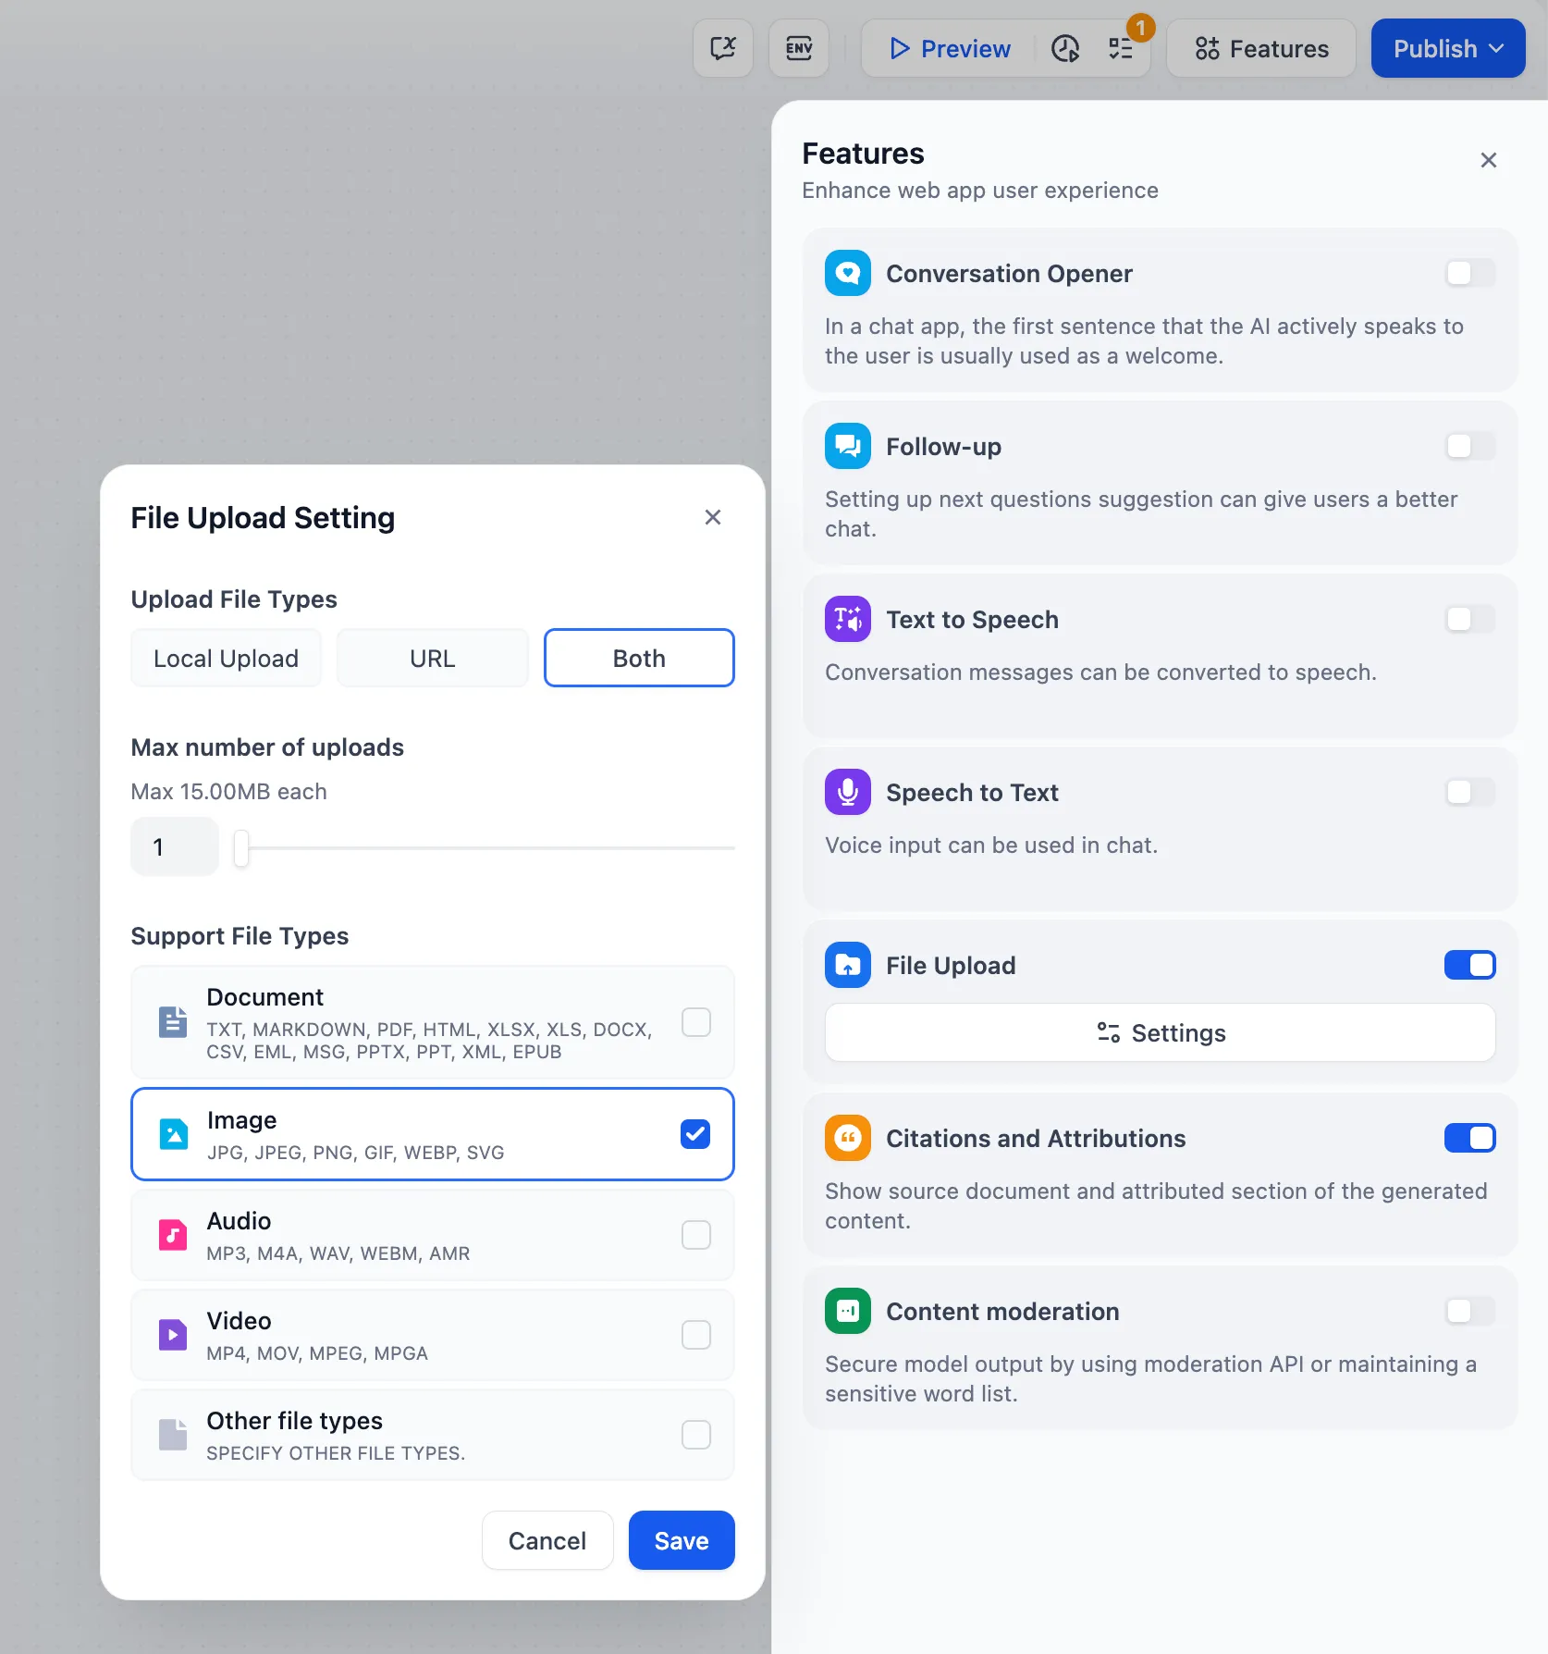Open the chat feedback icon in toolbar
The width and height of the screenshot is (1548, 1654).
pyautogui.click(x=723, y=48)
